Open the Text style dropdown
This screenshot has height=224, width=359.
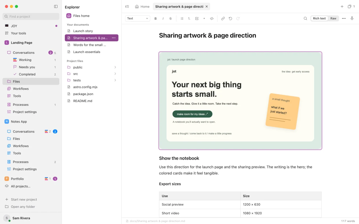pyautogui.click(x=138, y=18)
